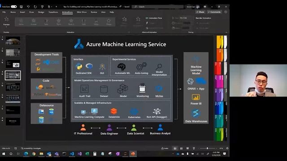Collapse the ribbon with chevron
Screen dimensions: 287x161
tap(226, 32)
